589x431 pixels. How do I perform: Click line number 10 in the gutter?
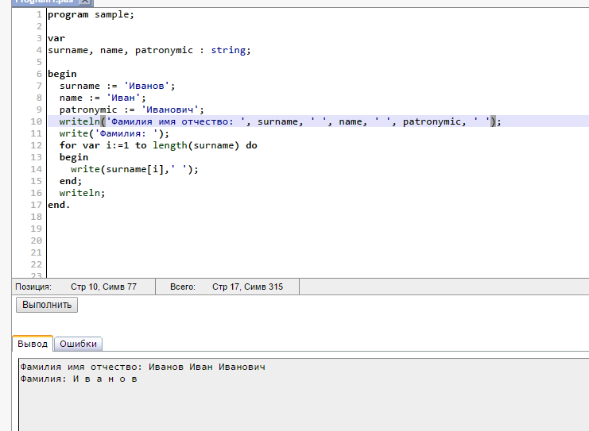tap(37, 121)
